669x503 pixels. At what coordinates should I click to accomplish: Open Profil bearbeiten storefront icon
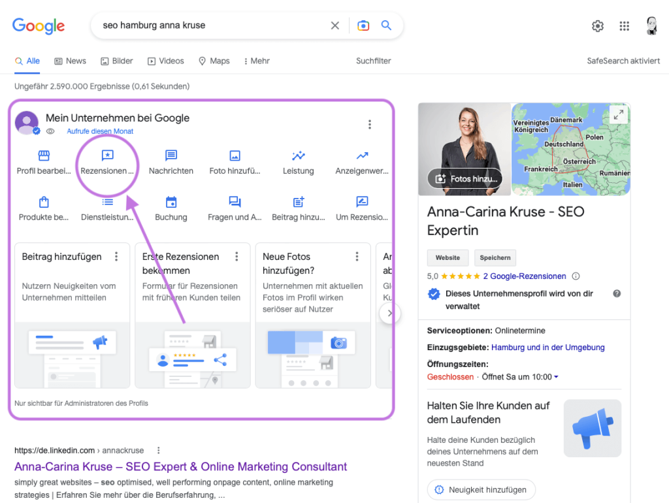(44, 155)
